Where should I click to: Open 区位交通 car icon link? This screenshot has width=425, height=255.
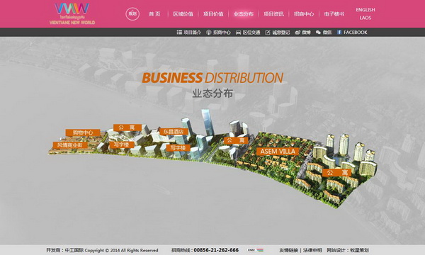[x=238, y=33]
